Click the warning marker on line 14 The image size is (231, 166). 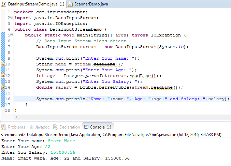3,87
